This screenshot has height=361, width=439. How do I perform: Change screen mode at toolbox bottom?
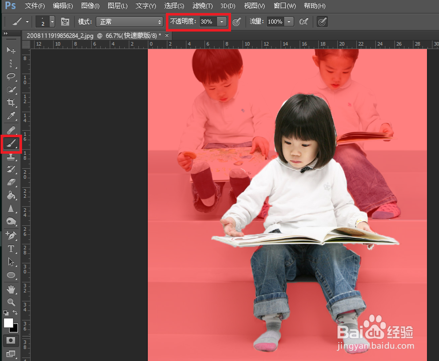(x=11, y=353)
